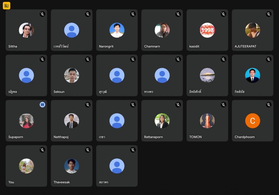Click the muted mic icon on Narongrit's tile

[133, 14]
